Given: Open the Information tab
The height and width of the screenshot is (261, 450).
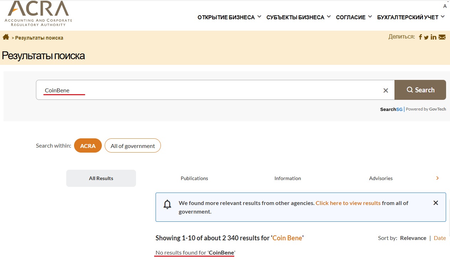Looking at the screenshot, I should coord(288,178).
